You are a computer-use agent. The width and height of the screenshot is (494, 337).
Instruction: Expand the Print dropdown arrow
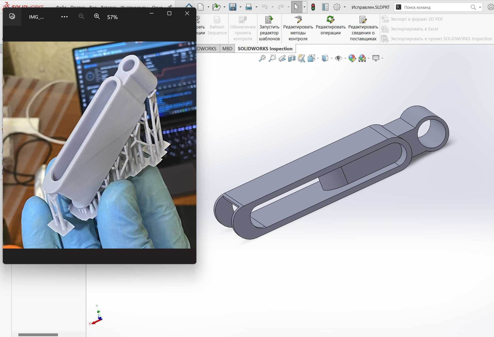[256, 7]
